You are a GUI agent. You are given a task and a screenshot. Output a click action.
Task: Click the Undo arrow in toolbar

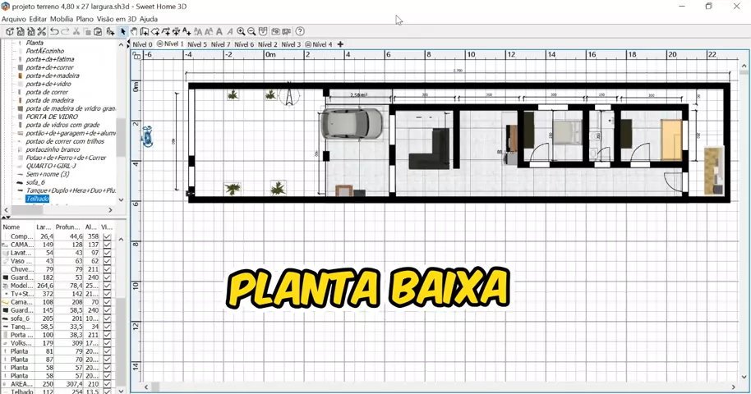point(54,32)
